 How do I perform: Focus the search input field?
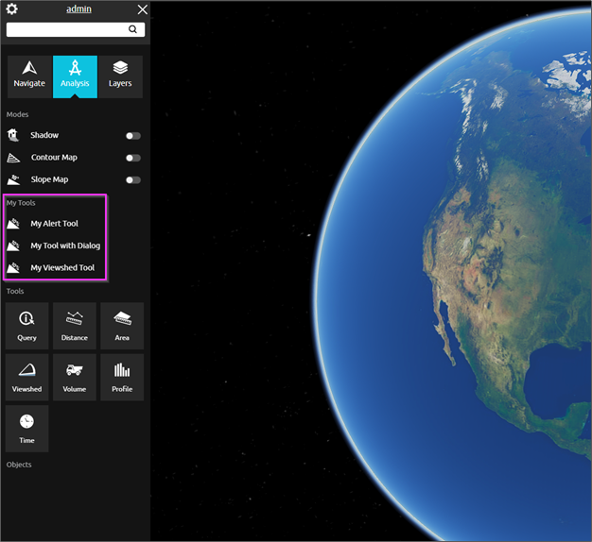[x=76, y=29]
